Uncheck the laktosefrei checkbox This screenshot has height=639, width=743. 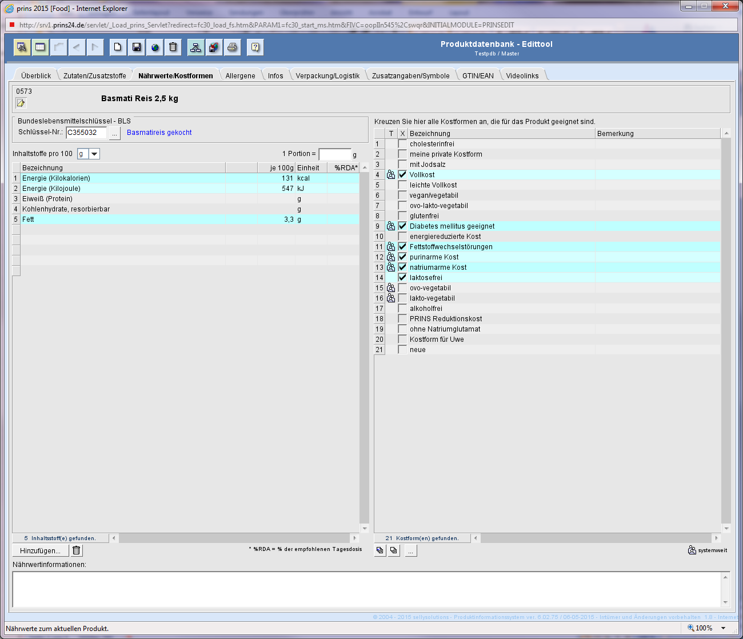402,278
